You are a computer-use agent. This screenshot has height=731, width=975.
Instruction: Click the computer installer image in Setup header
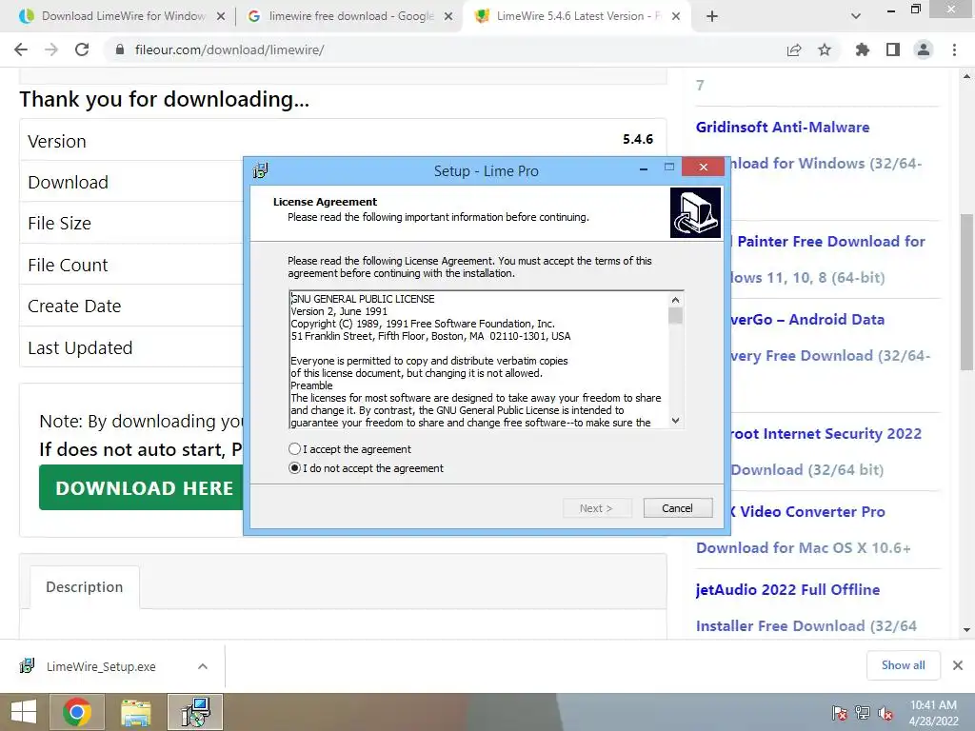tap(695, 212)
